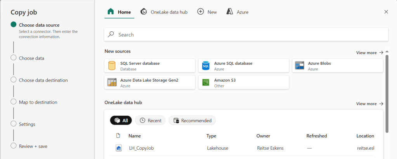397x159 pixels.
Task: Select the All filter pill
Action: point(121,120)
